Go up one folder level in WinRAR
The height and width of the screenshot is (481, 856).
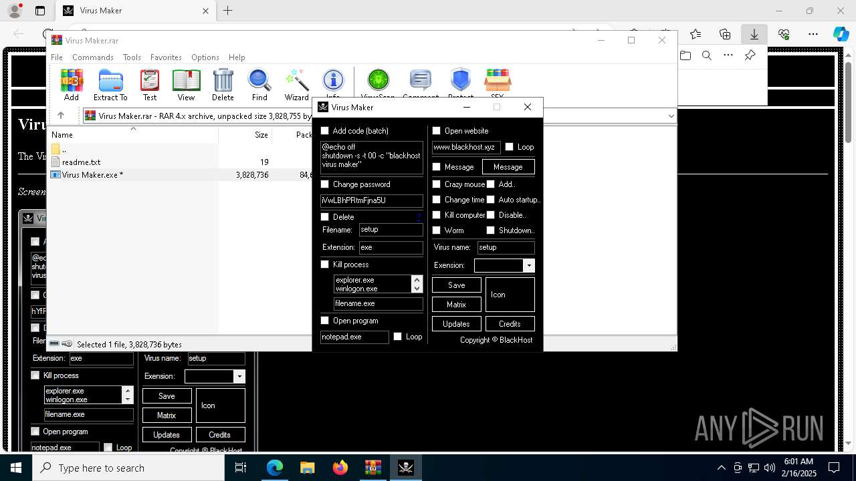tap(61, 116)
